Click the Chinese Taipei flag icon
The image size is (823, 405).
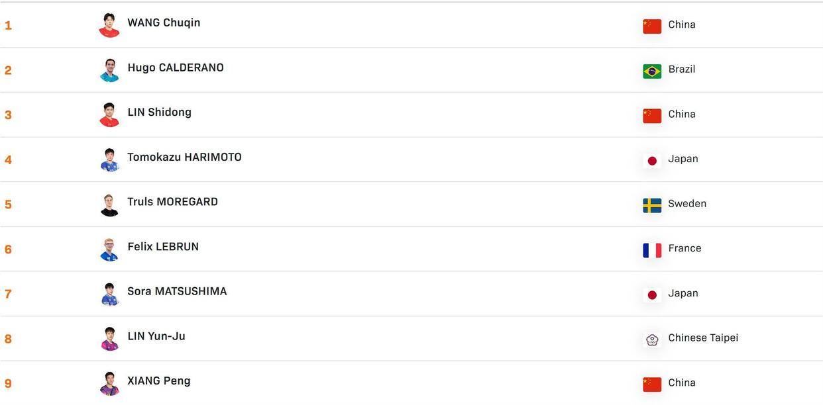(652, 339)
